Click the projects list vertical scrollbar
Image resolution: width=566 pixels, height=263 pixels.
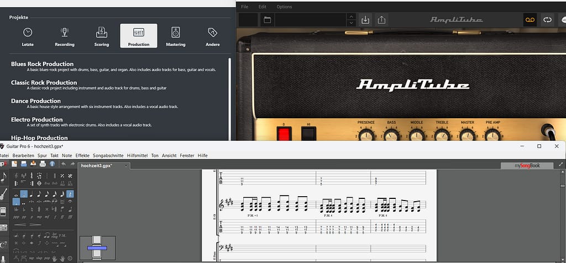[229, 99]
